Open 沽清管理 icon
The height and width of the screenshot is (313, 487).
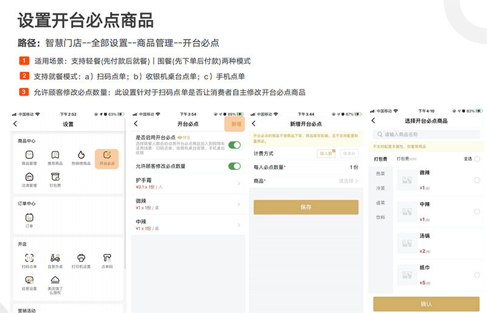coord(29,180)
